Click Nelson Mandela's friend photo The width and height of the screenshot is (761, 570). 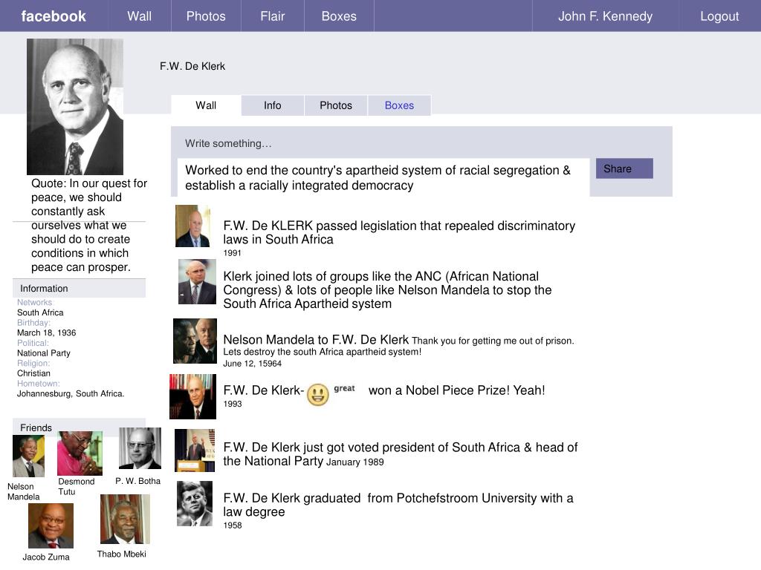coord(28,456)
